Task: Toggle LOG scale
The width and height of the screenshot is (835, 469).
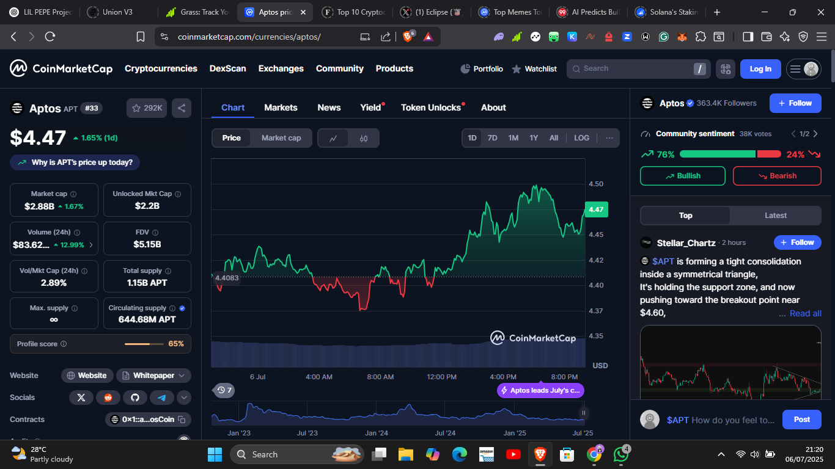Action: pos(582,138)
